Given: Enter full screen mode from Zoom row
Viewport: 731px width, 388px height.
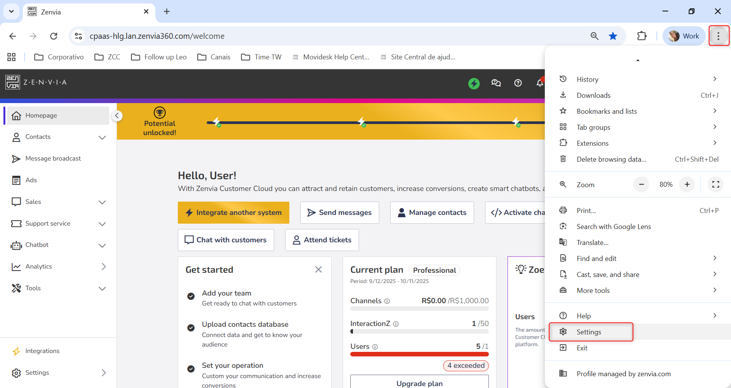Looking at the screenshot, I should 716,184.
